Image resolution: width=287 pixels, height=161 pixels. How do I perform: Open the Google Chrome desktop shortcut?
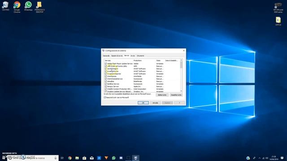[x=17, y=7]
